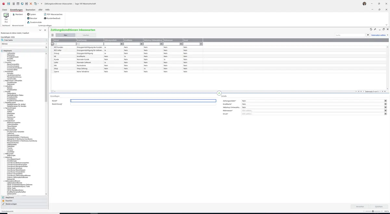Screen dimensions: 390x214
Task: Open PDF-Wasserzeichen settings
Action: pyautogui.click(x=53, y=14)
